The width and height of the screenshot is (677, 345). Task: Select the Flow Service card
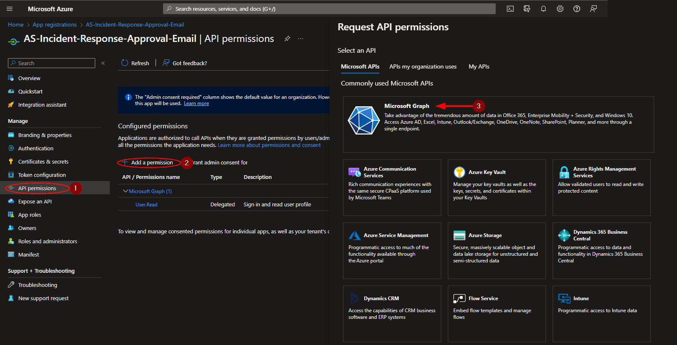click(497, 314)
